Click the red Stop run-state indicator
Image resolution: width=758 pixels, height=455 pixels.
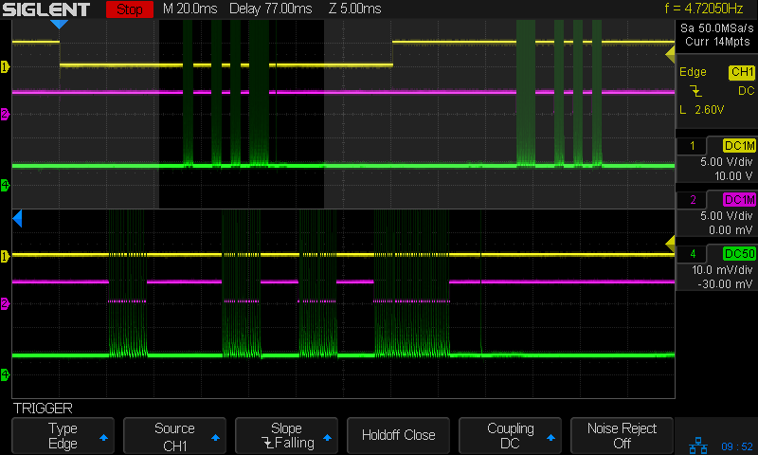point(130,9)
